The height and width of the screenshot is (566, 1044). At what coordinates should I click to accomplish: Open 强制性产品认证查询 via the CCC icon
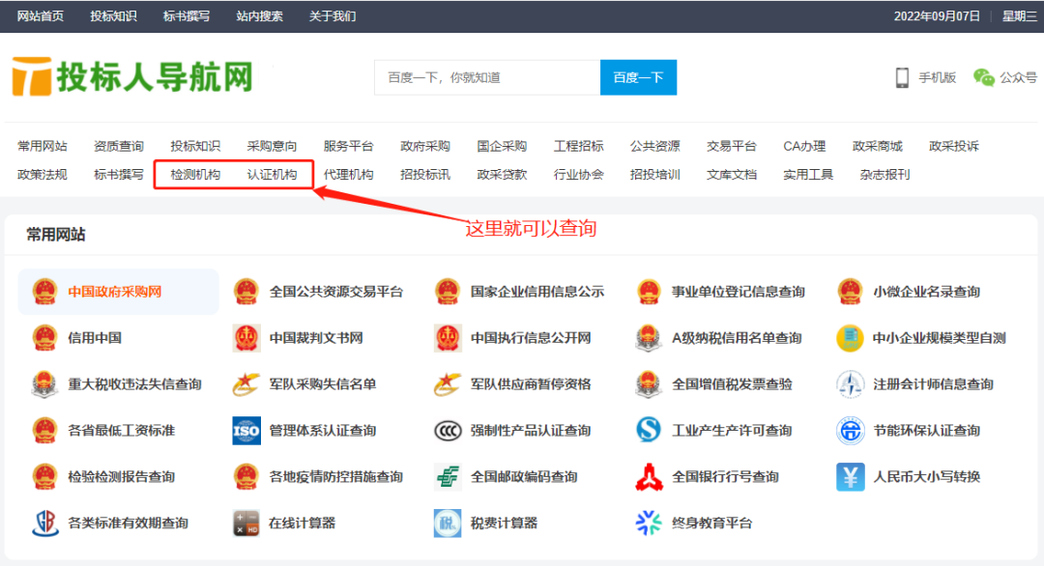click(x=448, y=430)
